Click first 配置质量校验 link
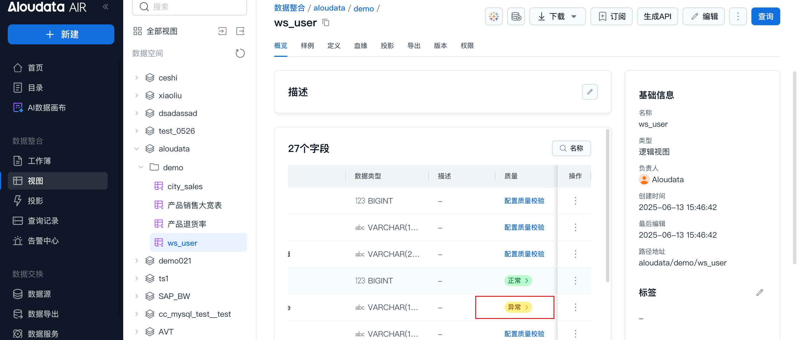798x340 pixels. click(524, 201)
